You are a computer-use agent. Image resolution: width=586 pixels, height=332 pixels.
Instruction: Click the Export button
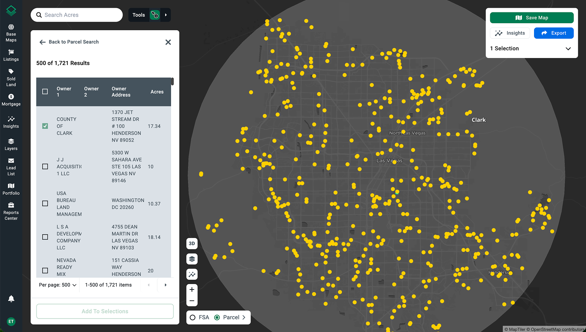[x=554, y=33]
